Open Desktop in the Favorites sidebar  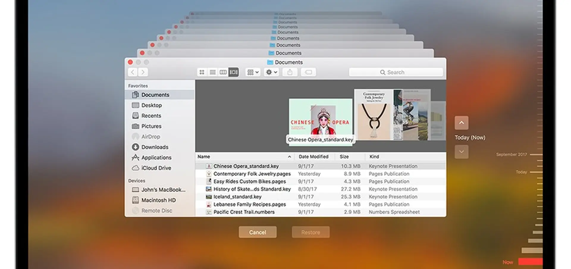(x=152, y=105)
